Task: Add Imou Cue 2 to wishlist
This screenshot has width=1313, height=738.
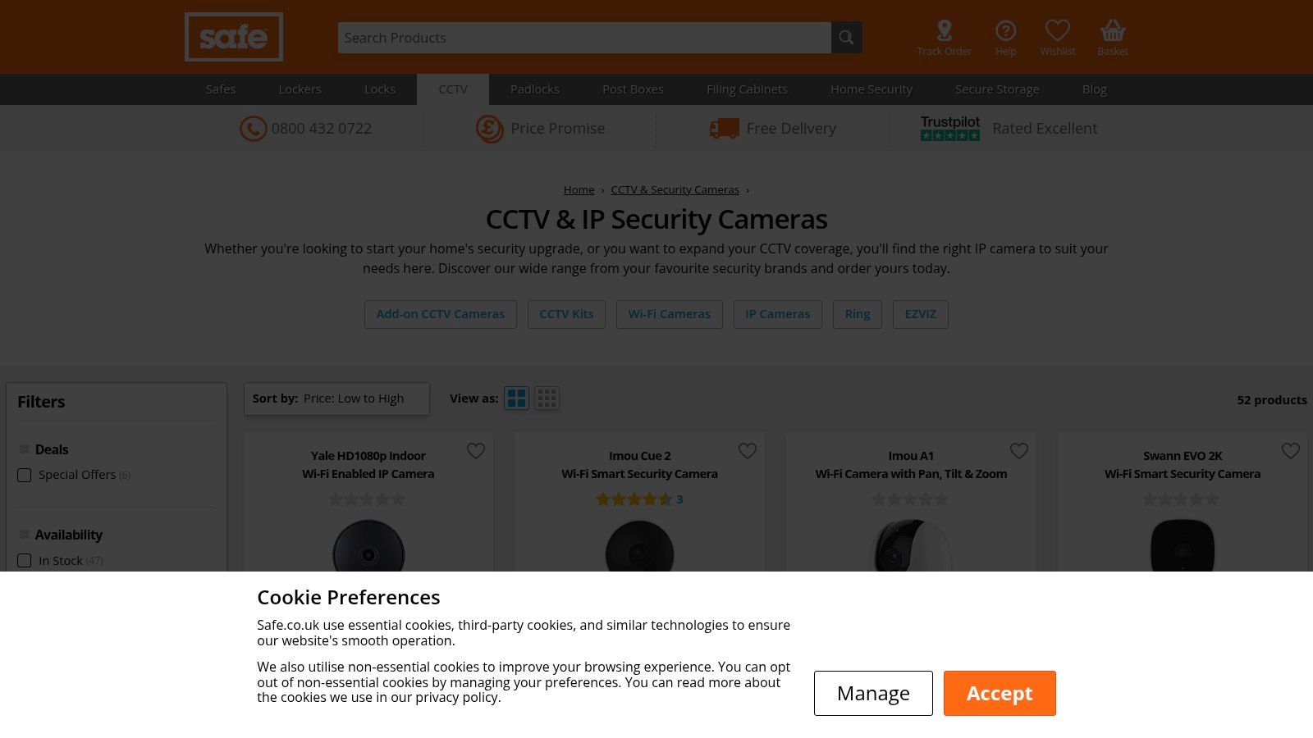Action: click(747, 451)
